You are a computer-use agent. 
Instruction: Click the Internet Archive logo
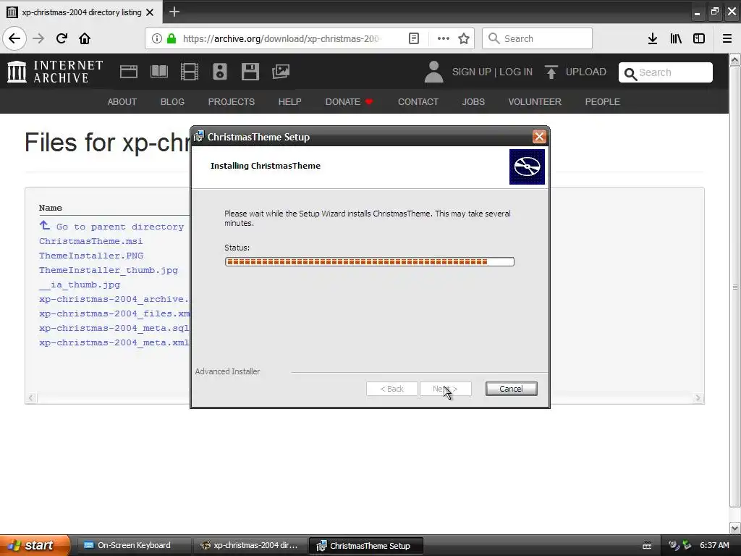(55, 72)
